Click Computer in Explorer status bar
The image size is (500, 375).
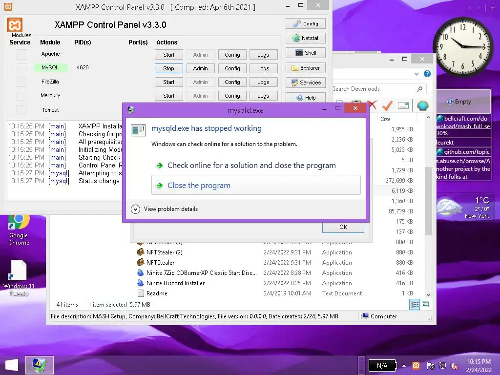379,316
